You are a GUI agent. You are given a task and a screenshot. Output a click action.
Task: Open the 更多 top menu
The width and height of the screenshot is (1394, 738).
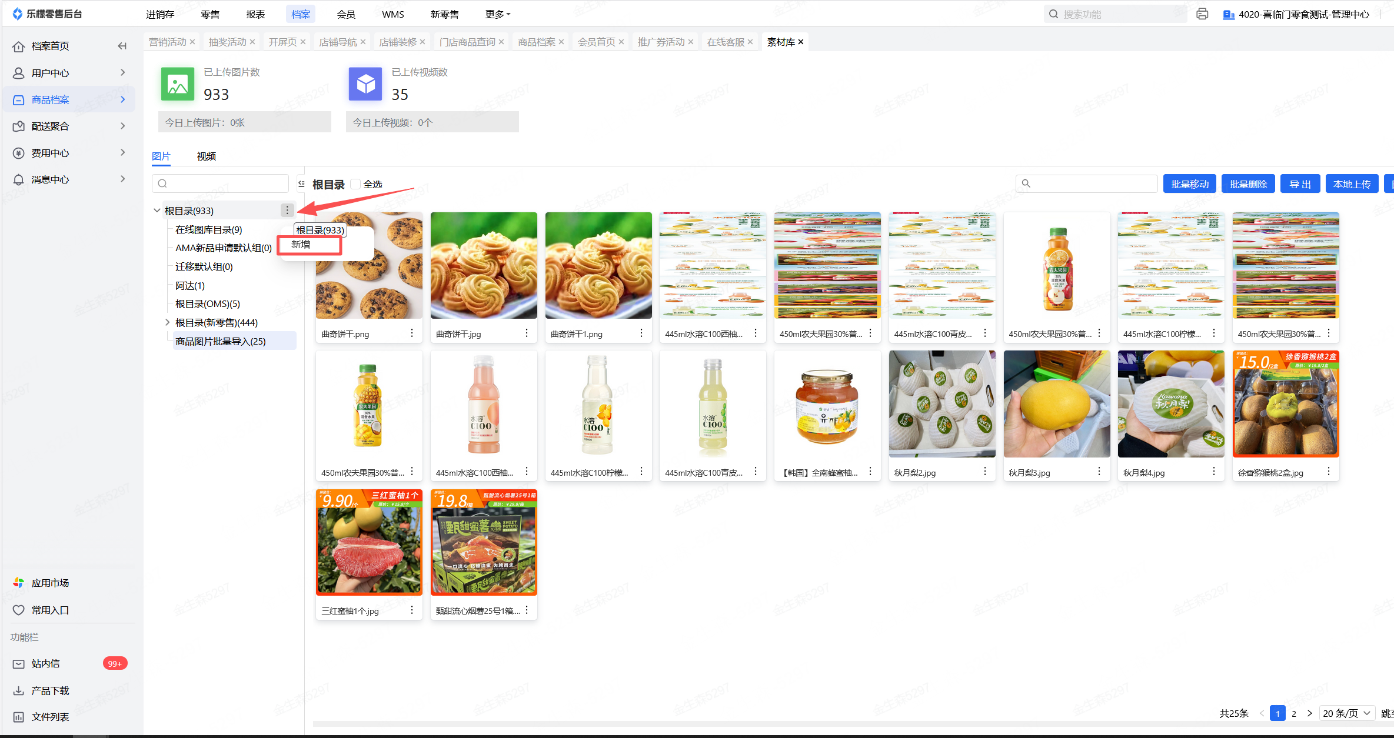click(x=497, y=14)
